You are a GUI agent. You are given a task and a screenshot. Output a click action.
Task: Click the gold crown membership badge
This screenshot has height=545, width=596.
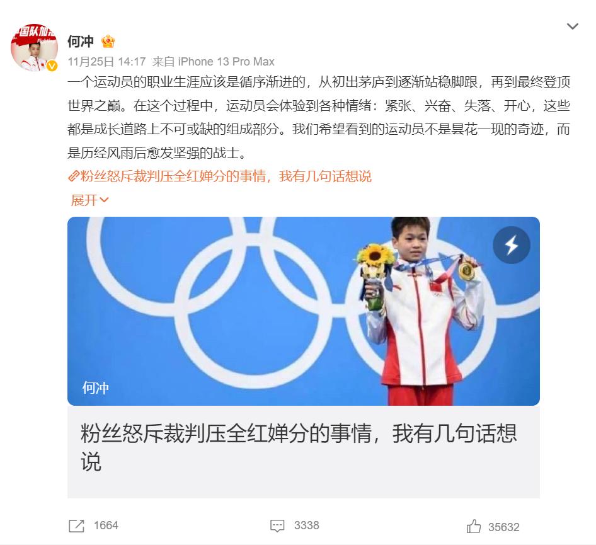[x=108, y=42]
